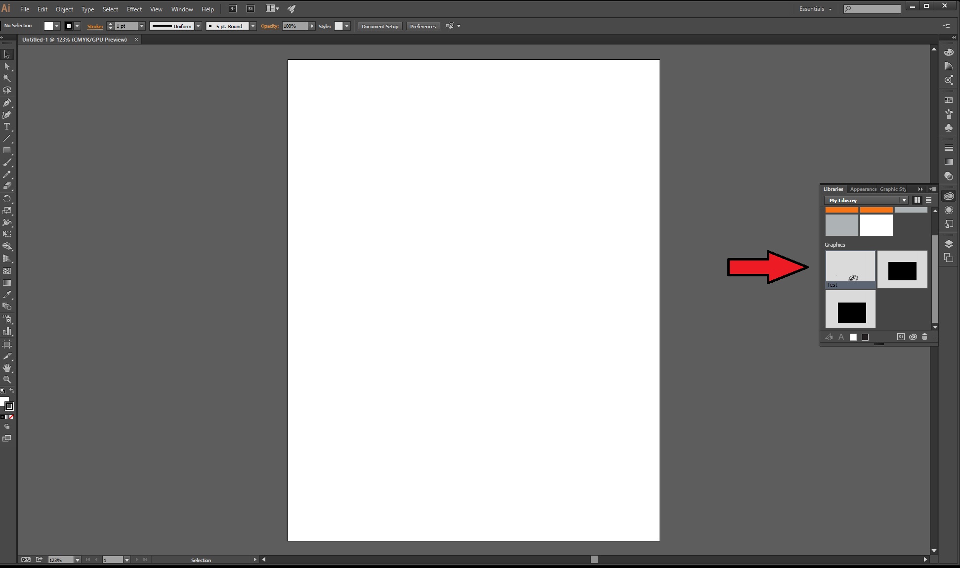Toggle the Change Screen Mode button
Image resolution: width=960 pixels, height=568 pixels.
pyautogui.click(x=7, y=438)
